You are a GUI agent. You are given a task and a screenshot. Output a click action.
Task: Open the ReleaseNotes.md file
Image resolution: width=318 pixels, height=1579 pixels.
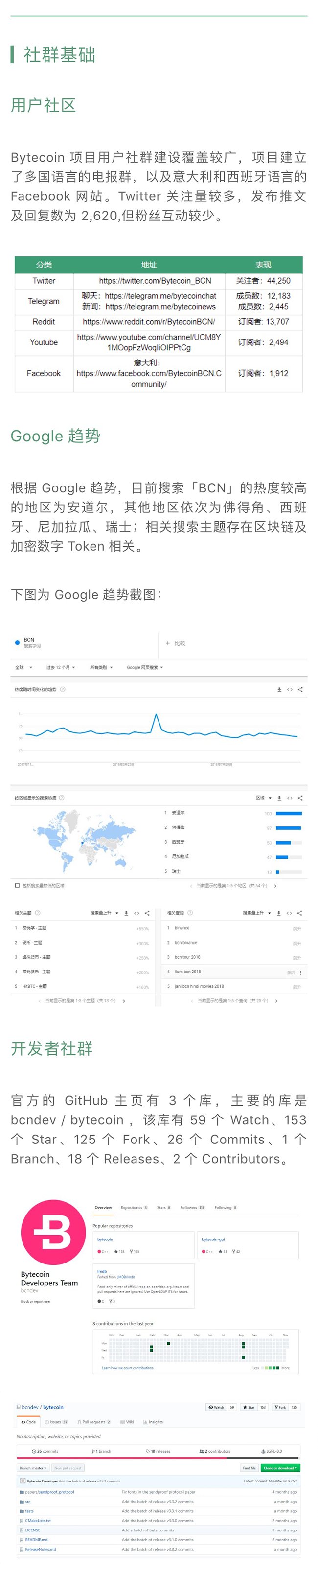pyautogui.click(x=40, y=1549)
